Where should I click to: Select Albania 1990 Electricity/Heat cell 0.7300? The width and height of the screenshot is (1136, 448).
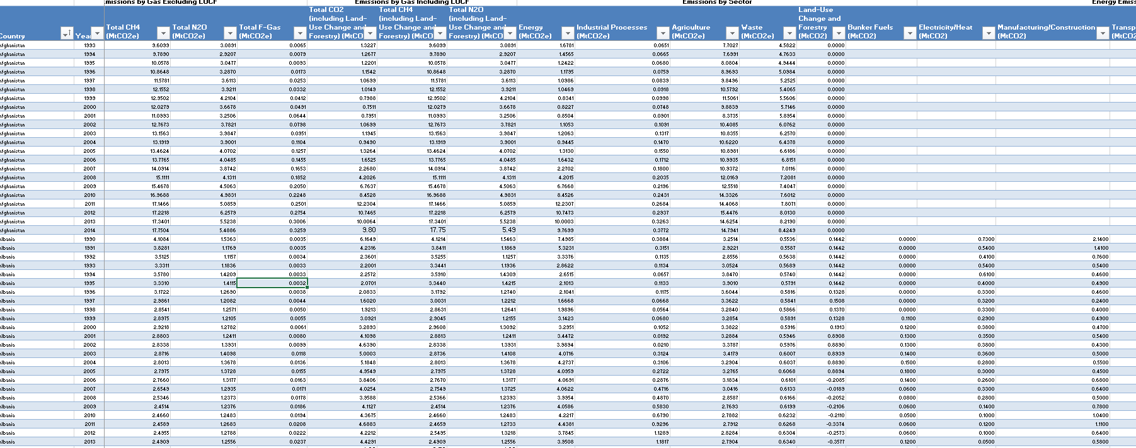[956, 239]
